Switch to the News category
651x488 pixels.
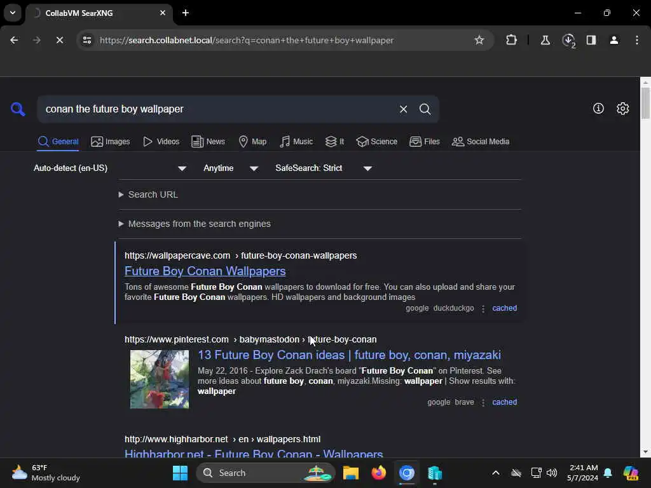point(208,142)
